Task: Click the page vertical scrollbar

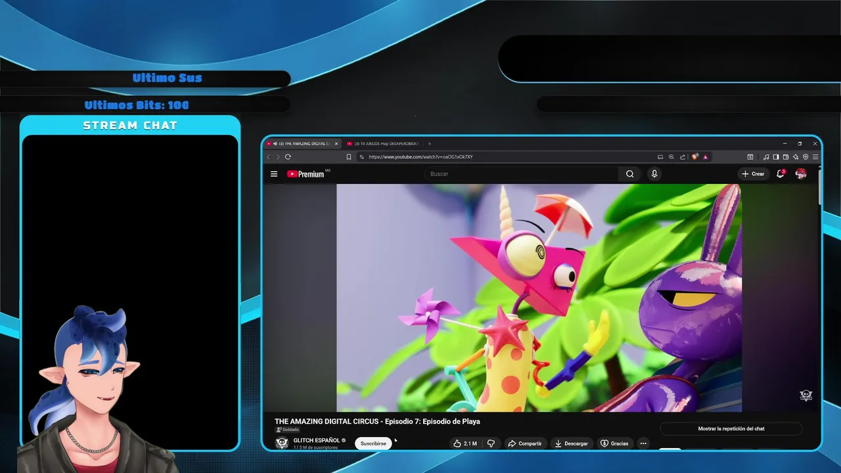Action: [819, 187]
